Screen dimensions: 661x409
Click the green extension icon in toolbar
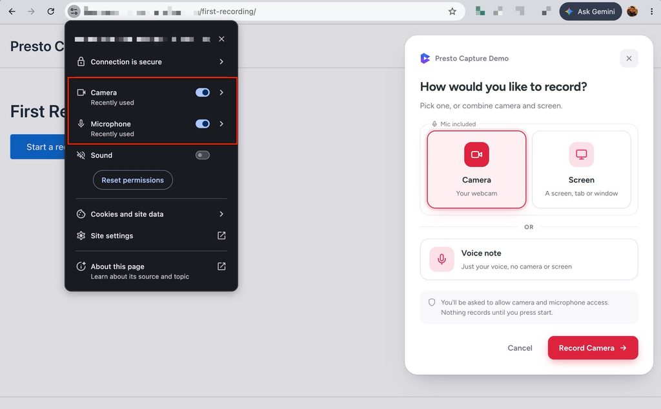(x=480, y=11)
